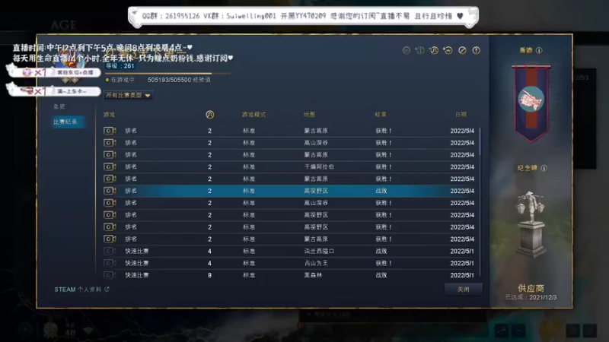The image size is (609, 342).
Task: Click the 战败 result in highlighted row
Action: pyautogui.click(x=381, y=191)
